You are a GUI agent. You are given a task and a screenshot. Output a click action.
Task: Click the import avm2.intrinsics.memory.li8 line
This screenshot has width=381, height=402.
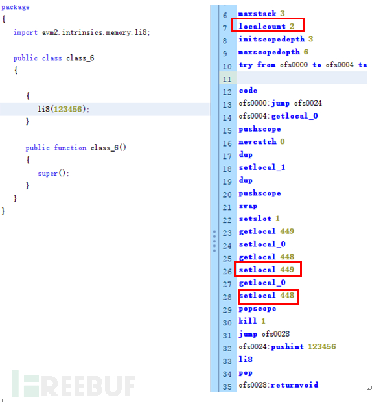pos(82,32)
